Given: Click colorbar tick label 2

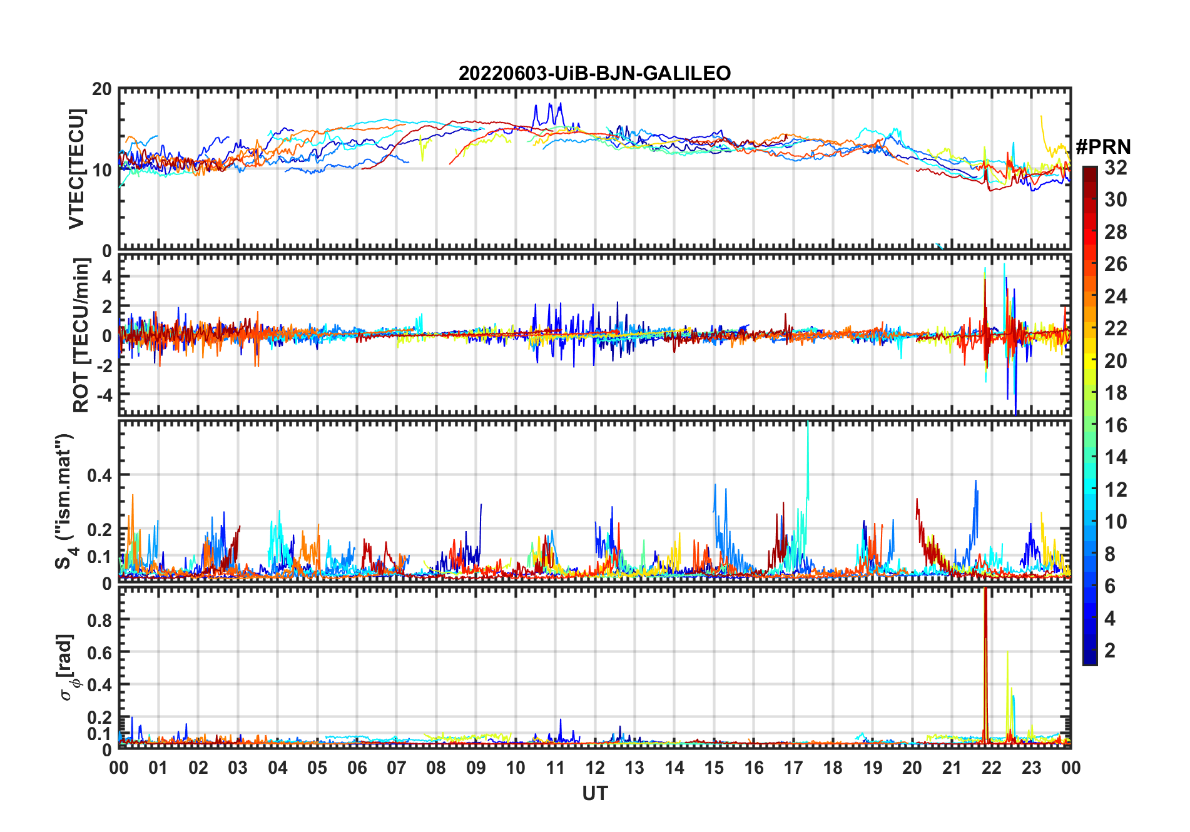Looking at the screenshot, I should [x=1111, y=651].
